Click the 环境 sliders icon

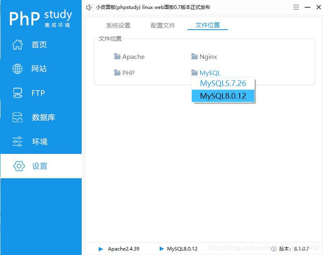click(17, 142)
